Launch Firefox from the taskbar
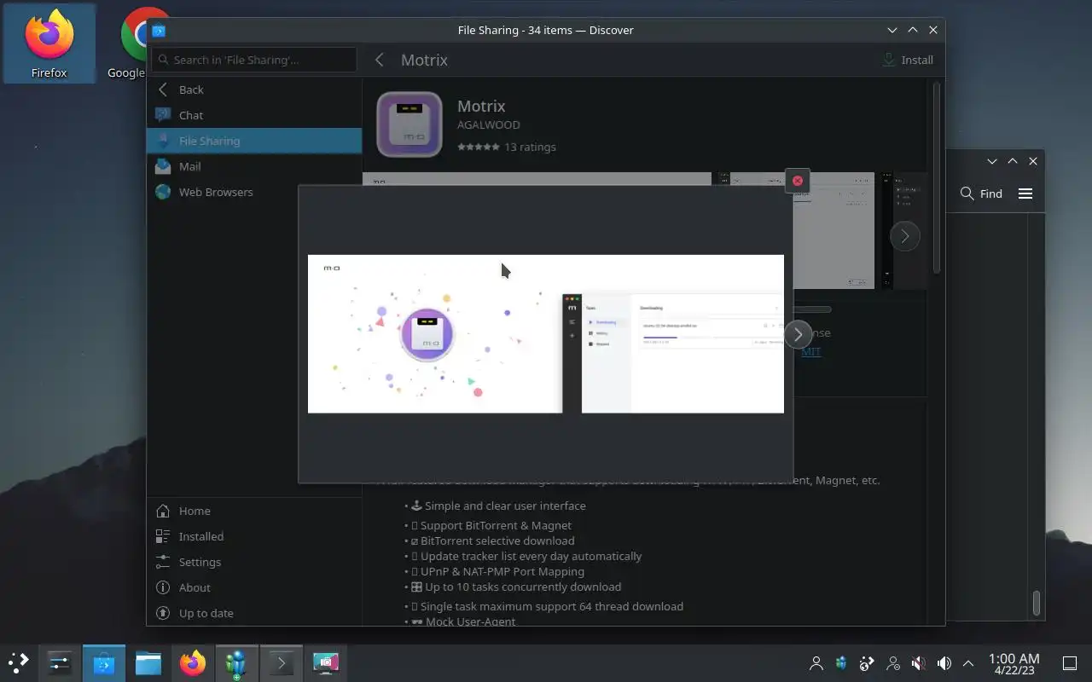The height and width of the screenshot is (682, 1092). pyautogui.click(x=193, y=662)
